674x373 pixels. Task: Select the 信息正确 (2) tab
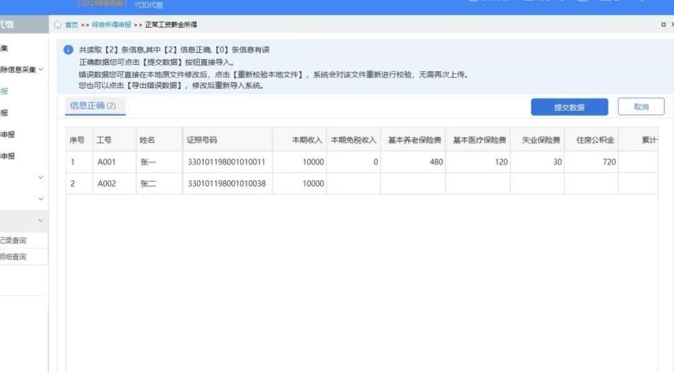pyautogui.click(x=92, y=106)
